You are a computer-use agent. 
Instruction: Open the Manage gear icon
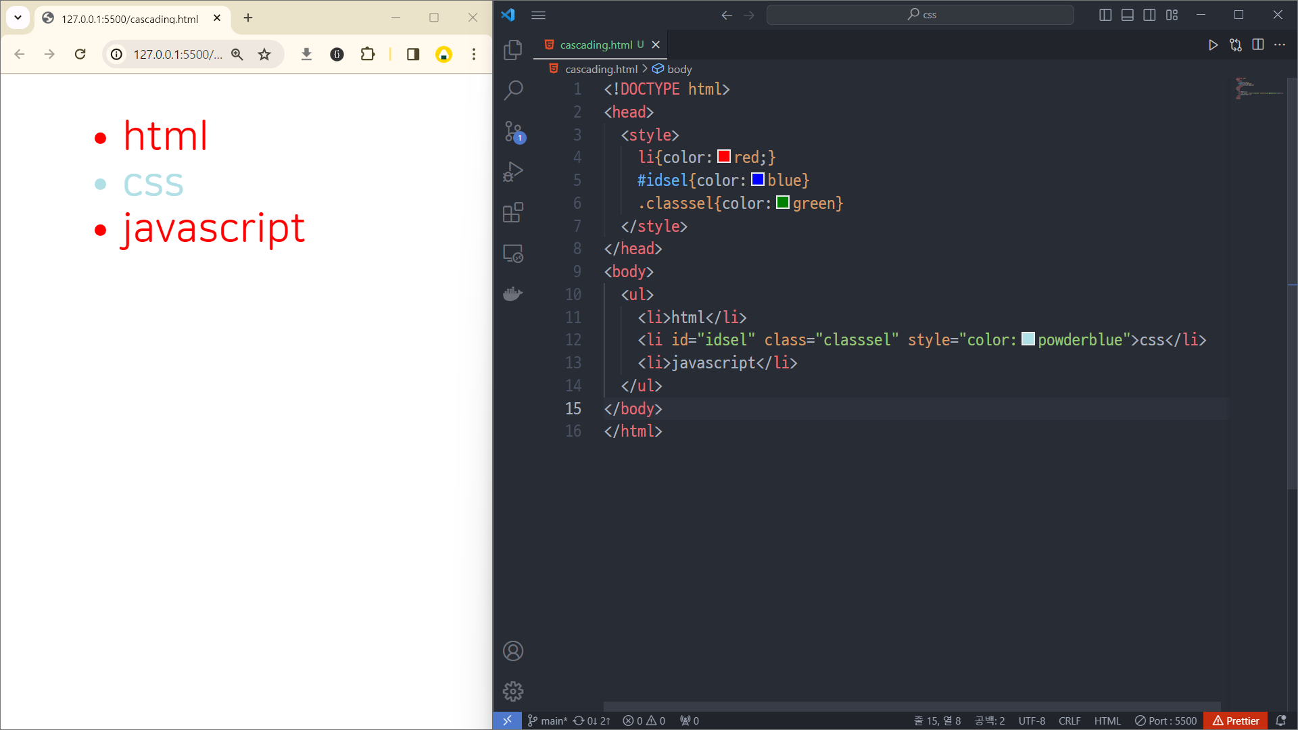click(513, 691)
